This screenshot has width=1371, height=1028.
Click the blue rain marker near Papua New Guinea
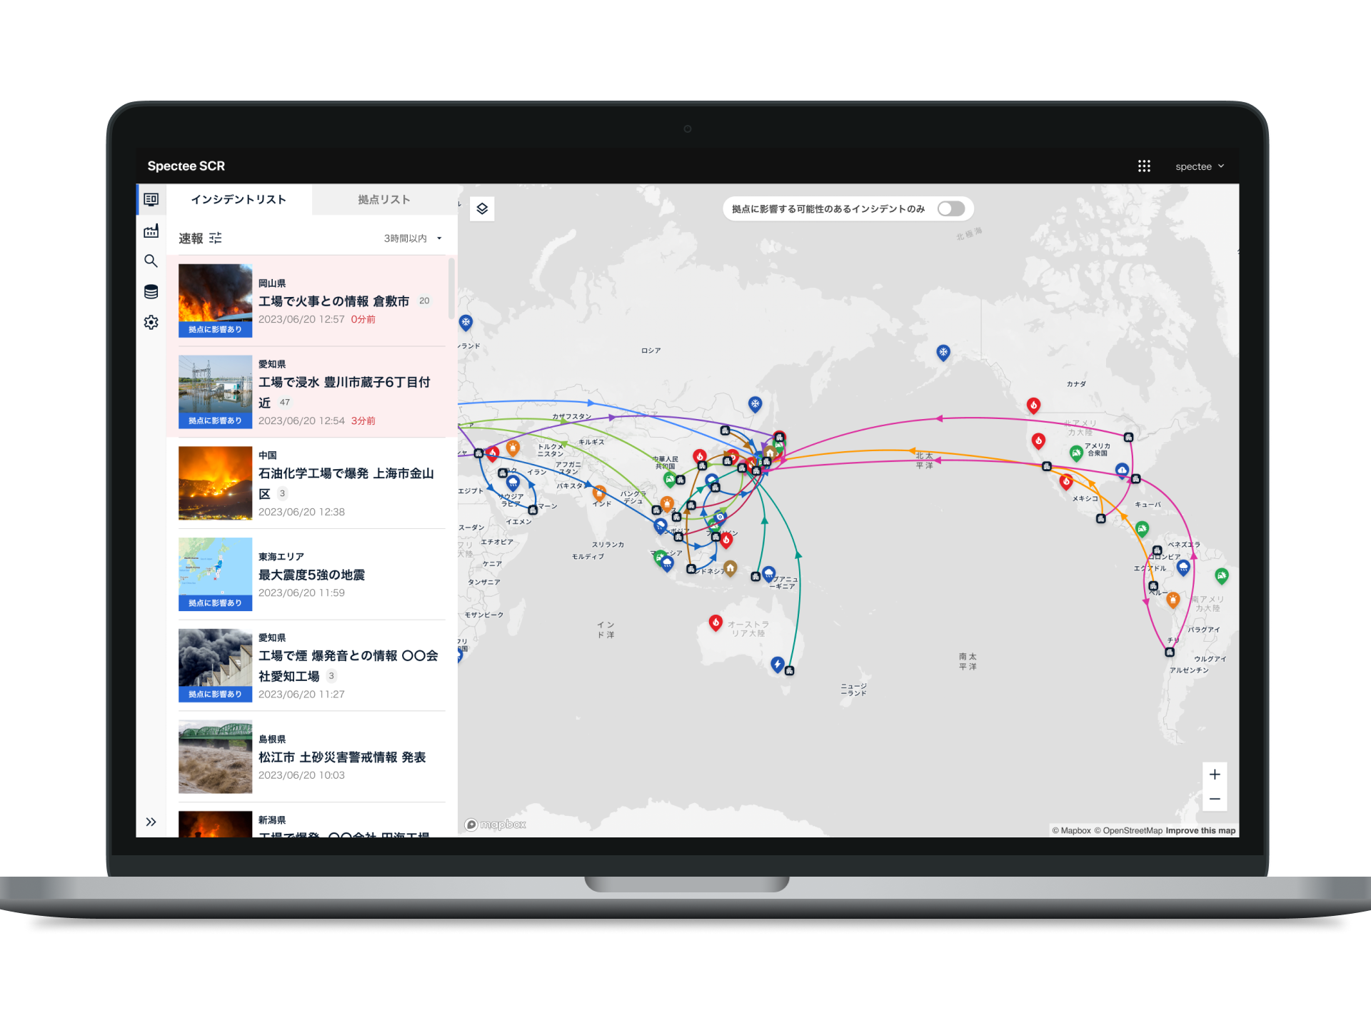coord(768,573)
